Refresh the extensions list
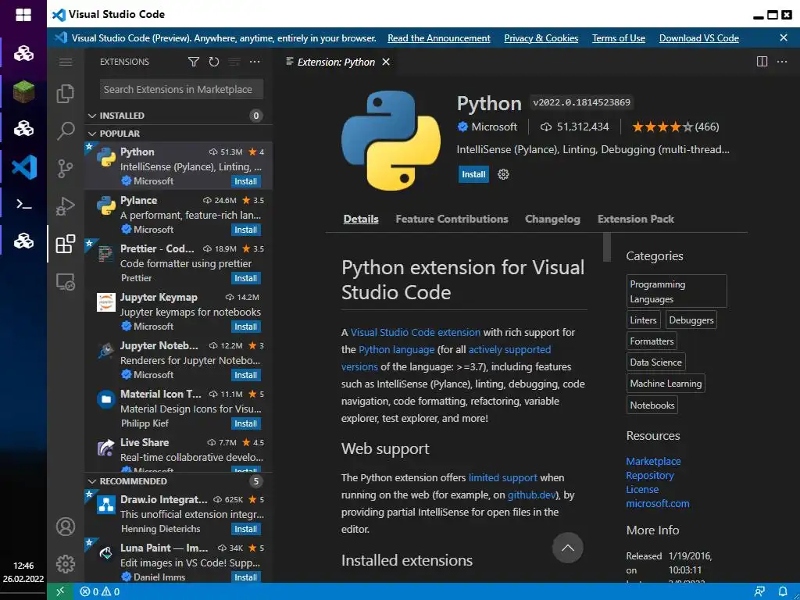The height and width of the screenshot is (600, 800). [x=214, y=62]
